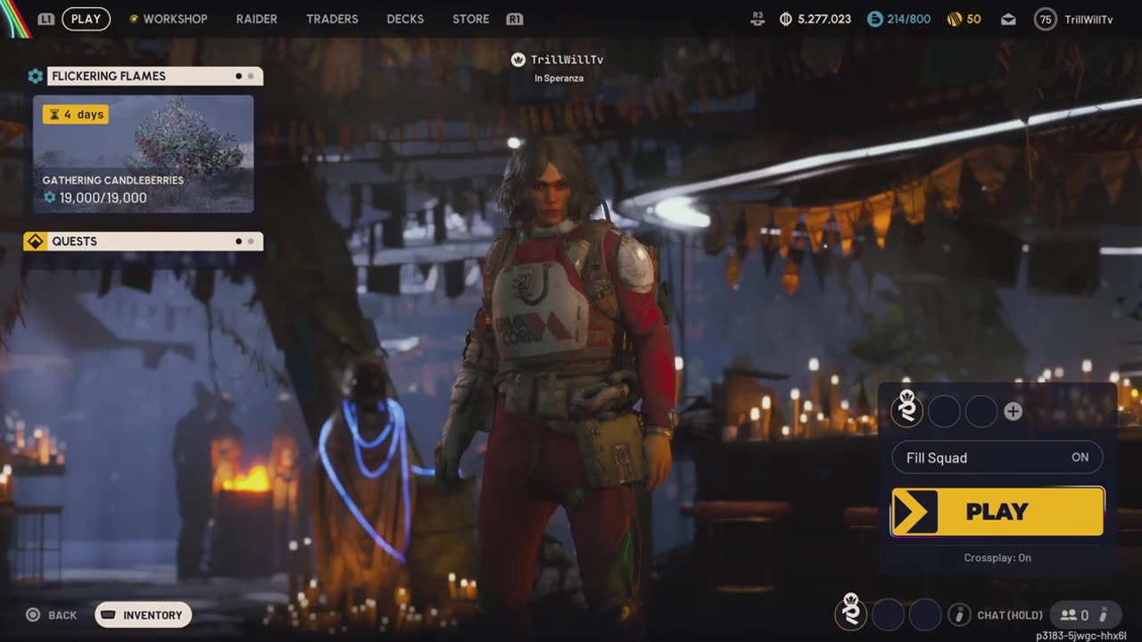Start matchmaking with the yellow PLAY button

pyautogui.click(x=997, y=511)
